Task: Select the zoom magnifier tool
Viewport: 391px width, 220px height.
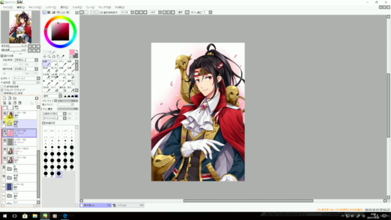Action: 49,57
